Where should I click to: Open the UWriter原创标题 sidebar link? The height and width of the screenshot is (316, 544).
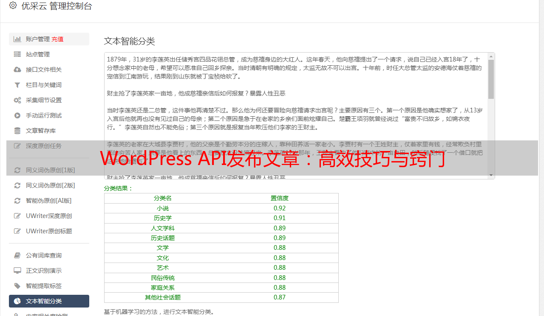[x=48, y=231]
